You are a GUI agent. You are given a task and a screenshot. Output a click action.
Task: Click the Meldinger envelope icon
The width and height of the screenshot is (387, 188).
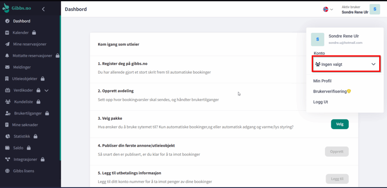[7, 67]
